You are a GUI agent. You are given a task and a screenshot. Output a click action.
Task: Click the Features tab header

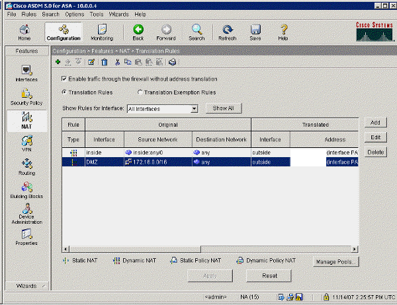pyautogui.click(x=27, y=51)
